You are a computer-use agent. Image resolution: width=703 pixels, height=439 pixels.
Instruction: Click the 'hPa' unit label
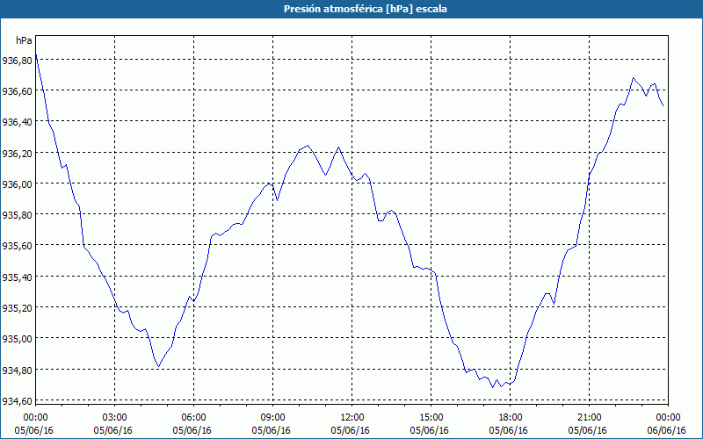coord(24,40)
